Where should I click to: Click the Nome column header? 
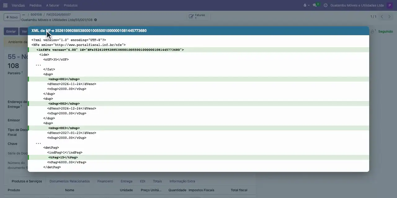point(70,190)
